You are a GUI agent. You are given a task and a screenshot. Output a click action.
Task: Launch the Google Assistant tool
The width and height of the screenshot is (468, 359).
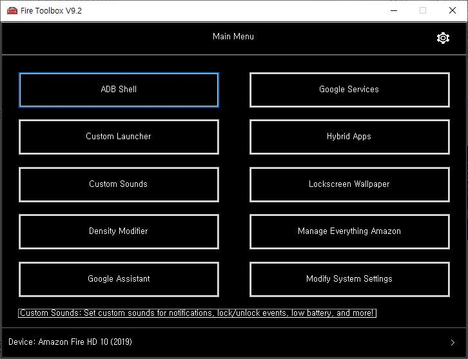coord(119,279)
